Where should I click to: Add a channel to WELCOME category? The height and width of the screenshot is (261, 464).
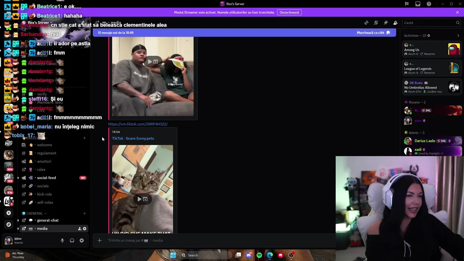(84, 138)
